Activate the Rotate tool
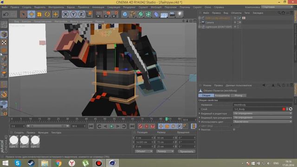The image size is (297, 167). pyautogui.click(x=47, y=14)
